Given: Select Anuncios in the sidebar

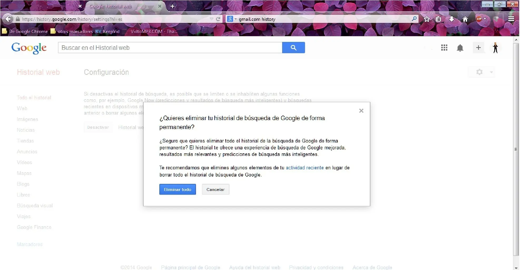Looking at the screenshot, I should [x=27, y=152].
